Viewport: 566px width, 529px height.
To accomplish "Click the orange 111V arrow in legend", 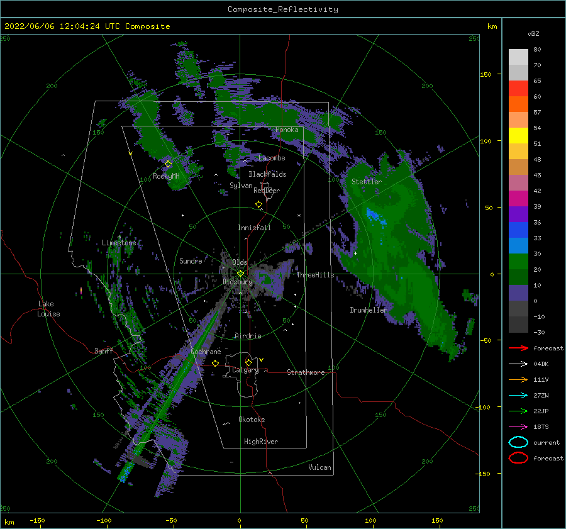I will point(518,379).
